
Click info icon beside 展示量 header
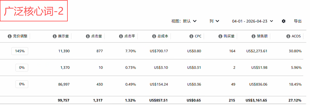pyautogui.click(x=54, y=36)
